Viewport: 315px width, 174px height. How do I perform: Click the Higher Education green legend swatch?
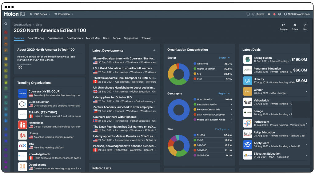pyautogui.click(x=195, y=69)
